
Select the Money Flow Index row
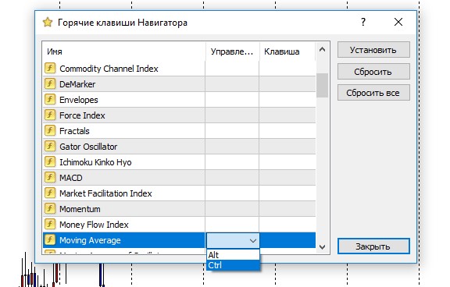[179, 225]
